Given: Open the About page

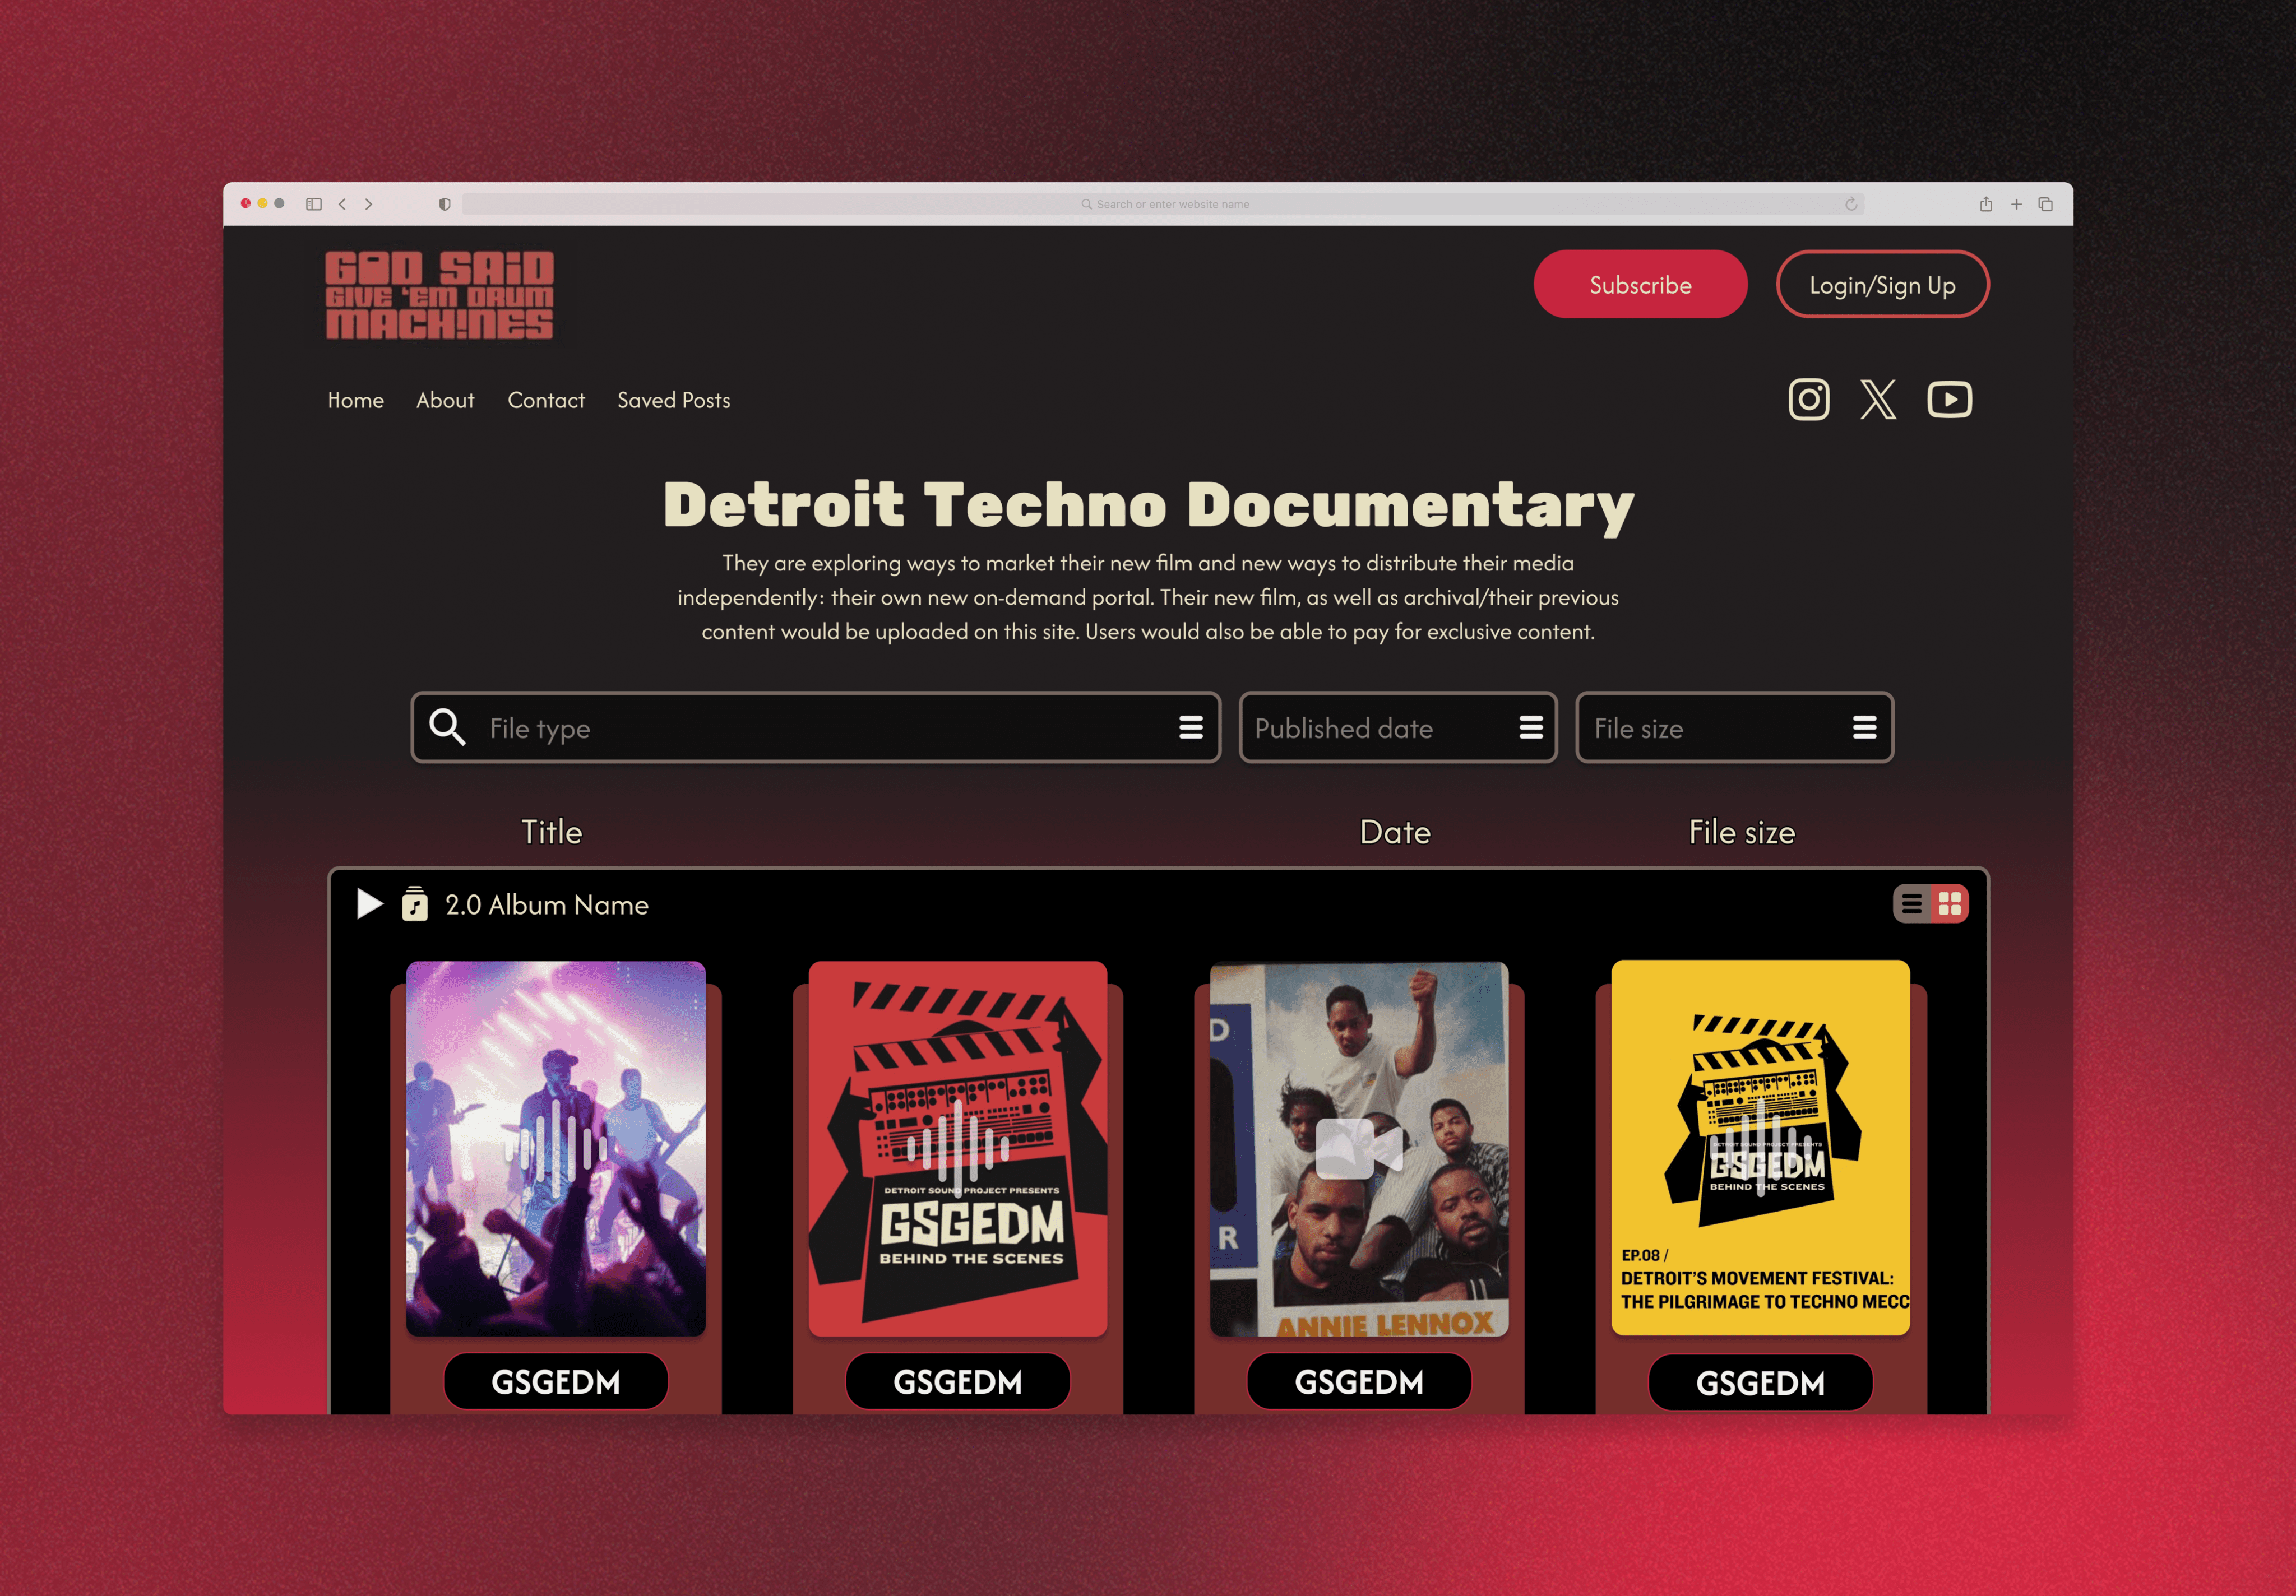Looking at the screenshot, I should pos(445,400).
